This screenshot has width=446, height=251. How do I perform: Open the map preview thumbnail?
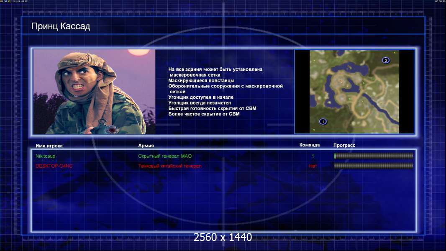click(x=354, y=92)
